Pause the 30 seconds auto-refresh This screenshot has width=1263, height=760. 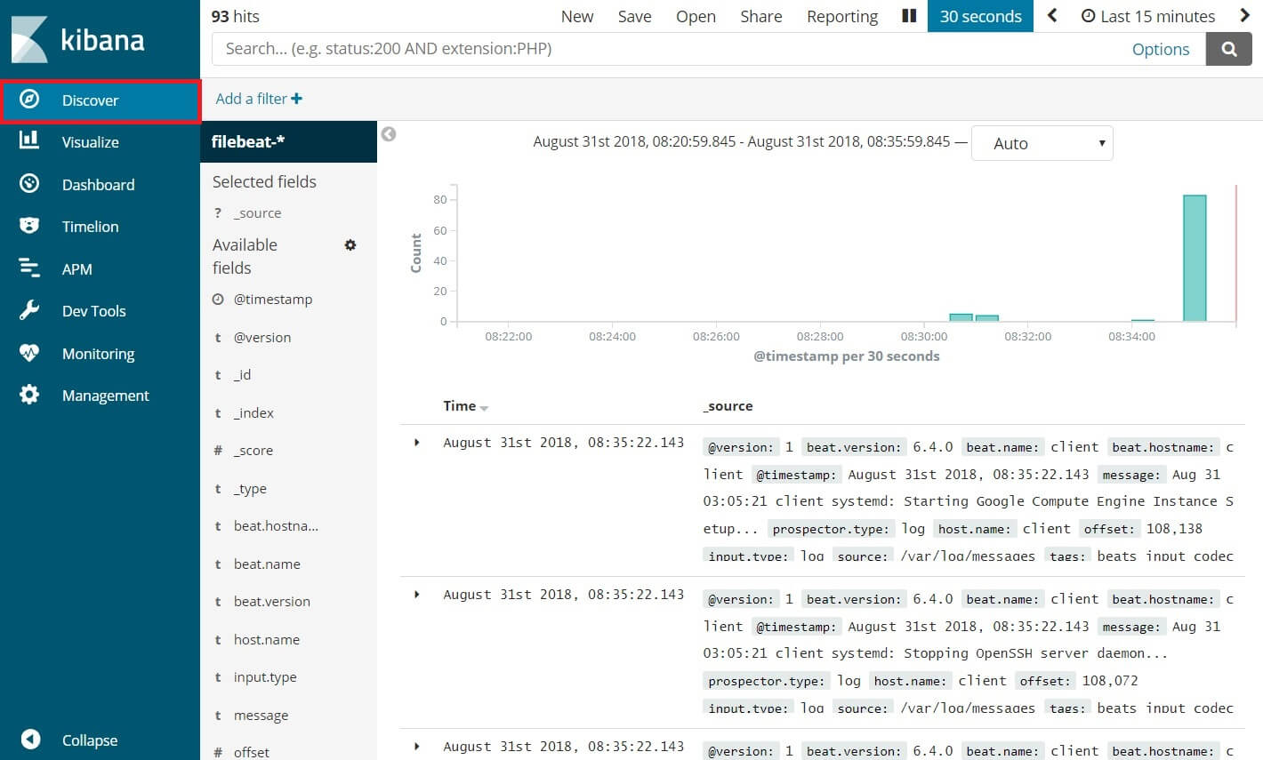pyautogui.click(x=908, y=15)
